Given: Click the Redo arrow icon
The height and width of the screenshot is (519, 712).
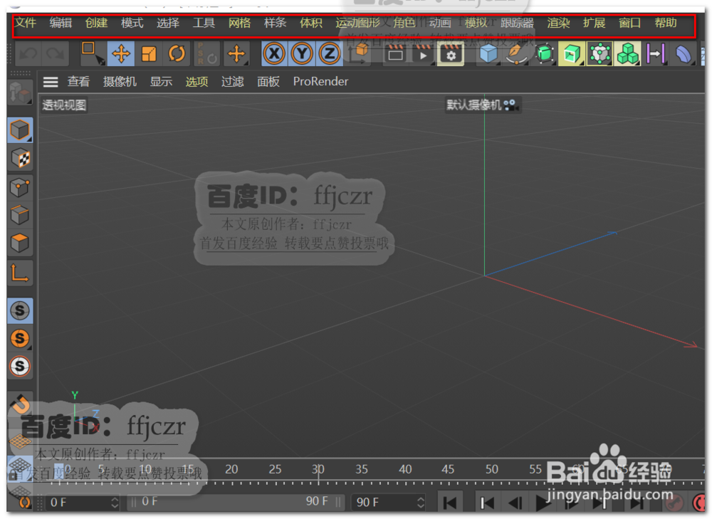Looking at the screenshot, I should [56, 54].
